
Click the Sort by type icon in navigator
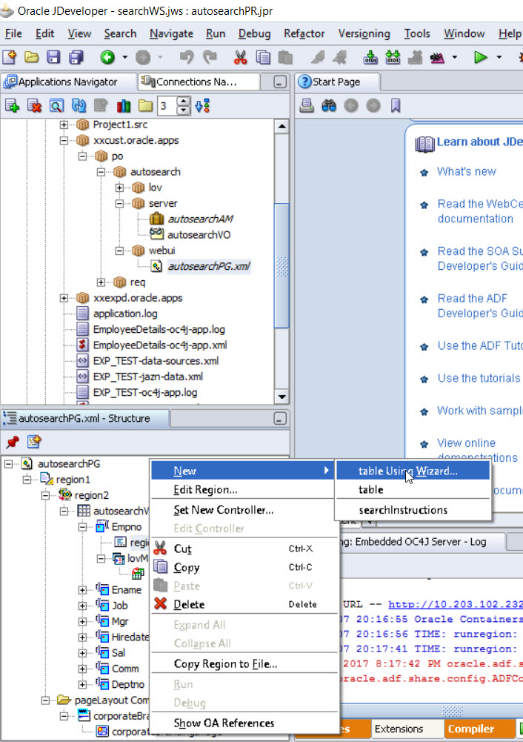coord(202,105)
